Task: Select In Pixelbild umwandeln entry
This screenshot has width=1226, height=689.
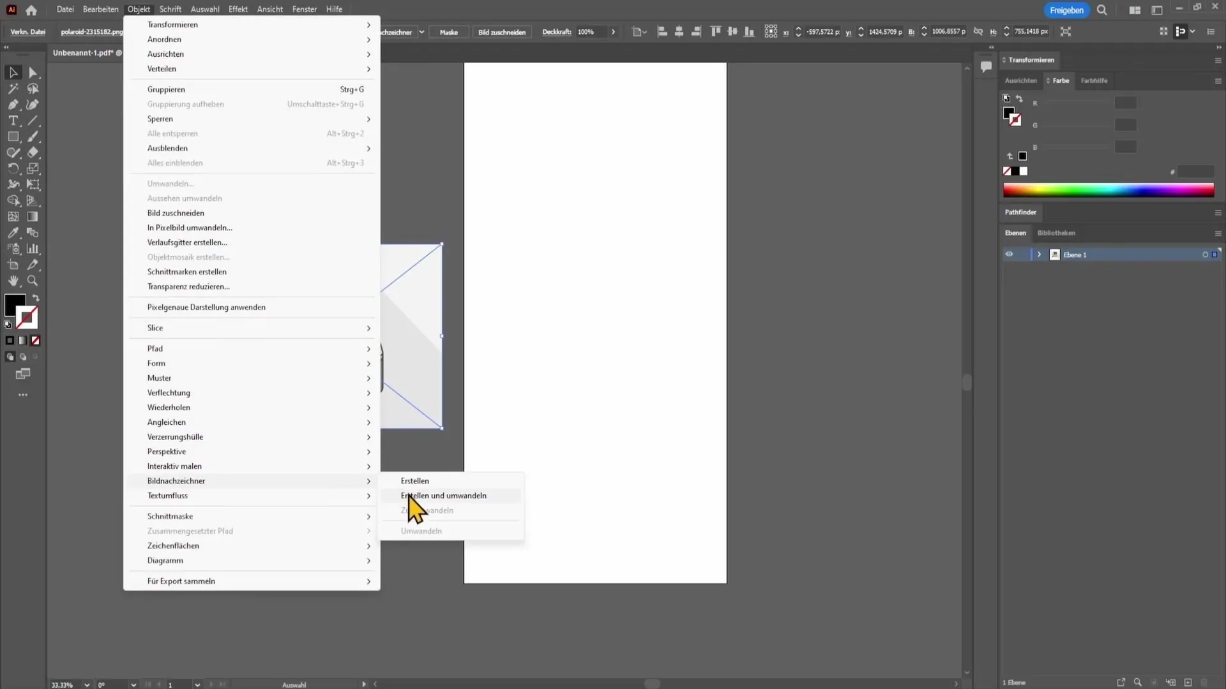Action: click(252, 228)
